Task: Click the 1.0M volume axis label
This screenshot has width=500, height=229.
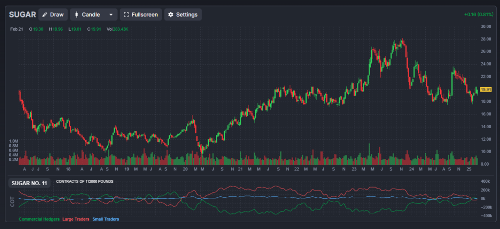Action: click(13, 141)
